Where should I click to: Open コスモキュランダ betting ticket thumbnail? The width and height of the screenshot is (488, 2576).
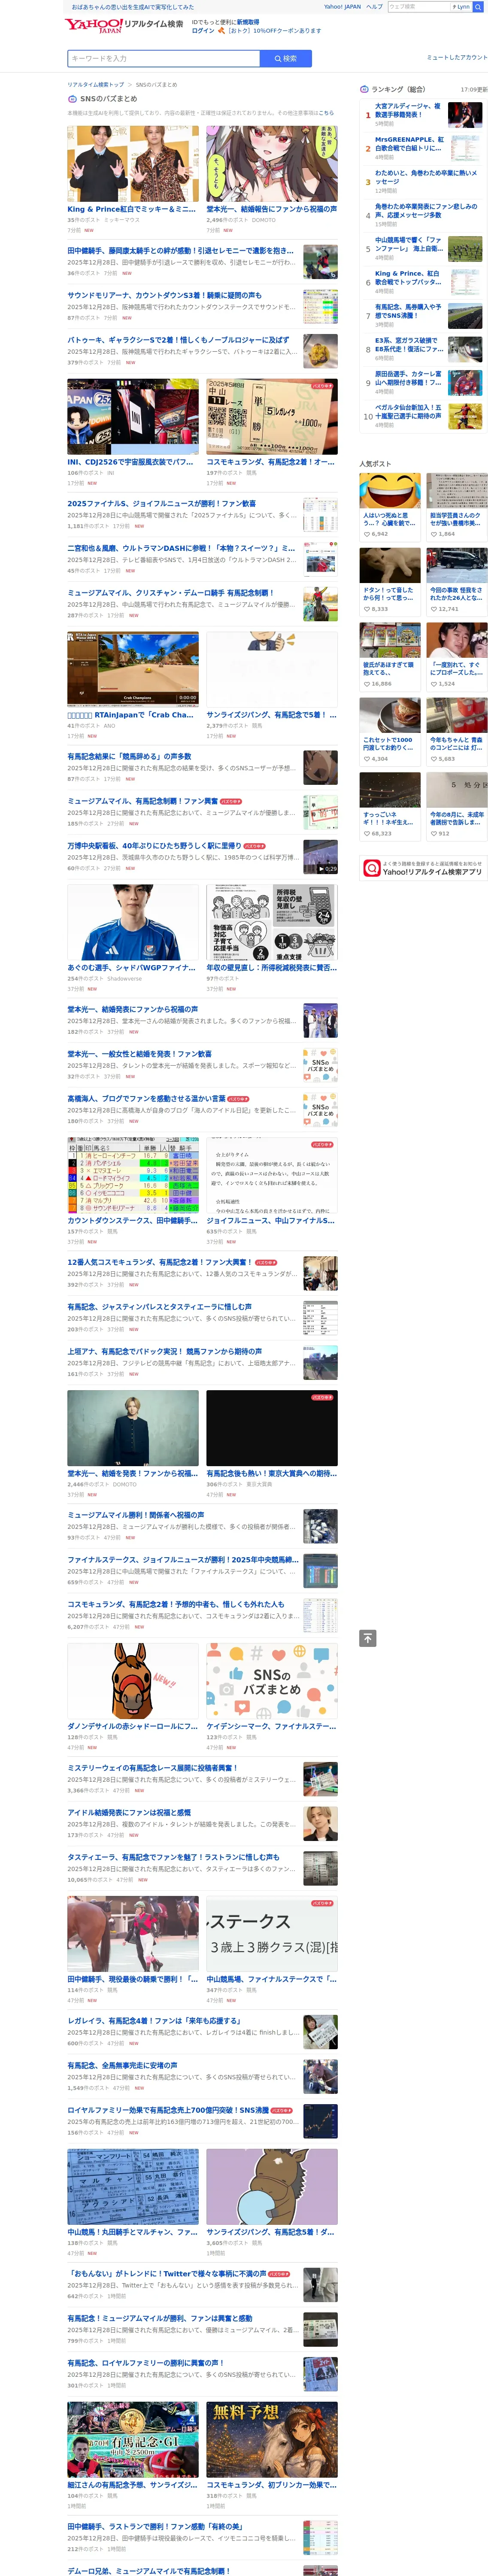[272, 417]
